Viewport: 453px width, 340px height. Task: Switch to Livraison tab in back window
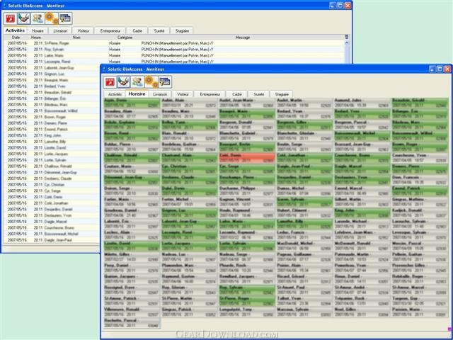(60, 30)
